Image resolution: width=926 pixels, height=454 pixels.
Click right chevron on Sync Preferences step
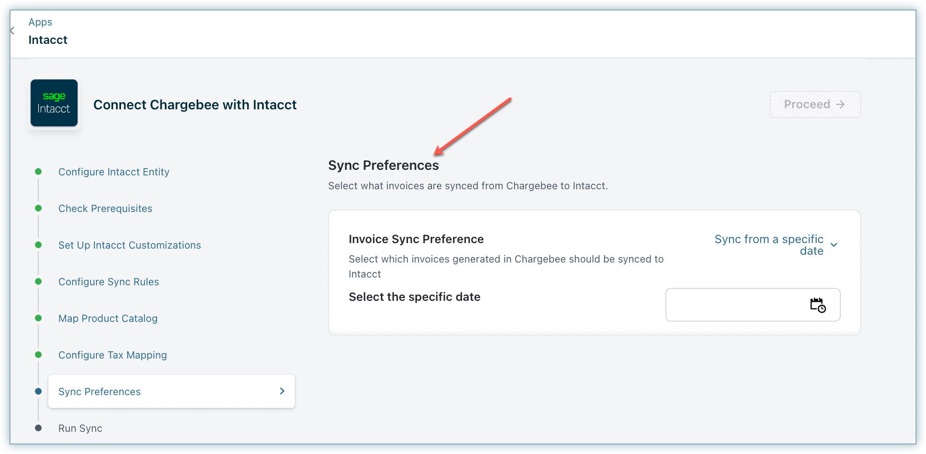click(x=282, y=391)
